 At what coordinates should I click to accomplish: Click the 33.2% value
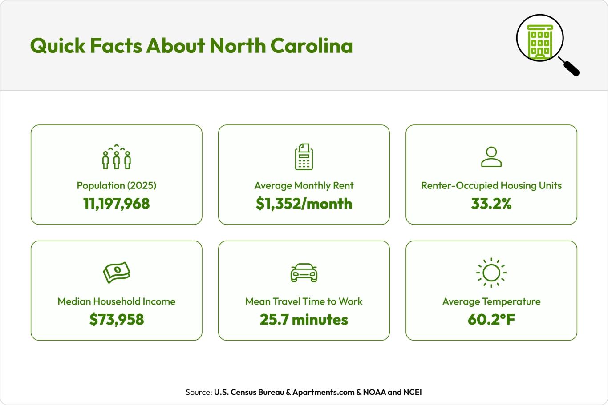point(491,204)
